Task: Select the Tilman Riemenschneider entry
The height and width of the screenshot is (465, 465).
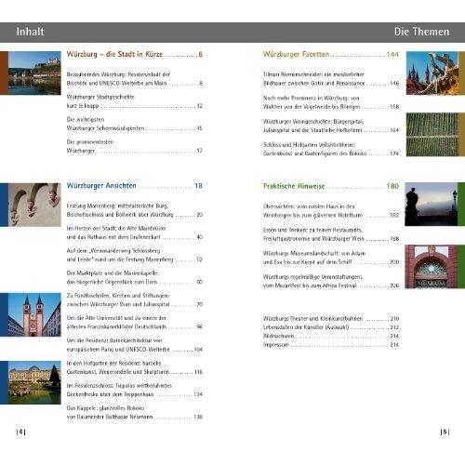Action: coord(331,79)
